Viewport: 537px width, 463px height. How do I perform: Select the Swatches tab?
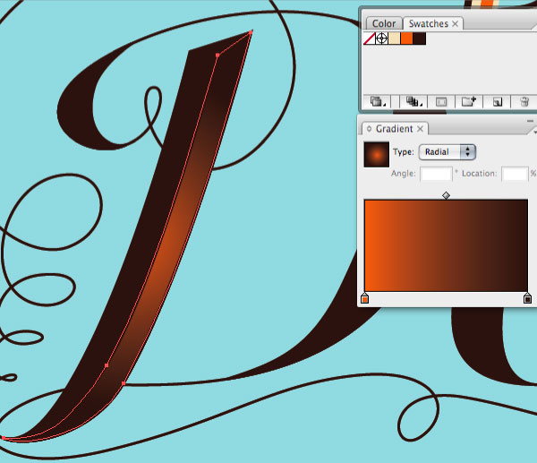tap(429, 23)
